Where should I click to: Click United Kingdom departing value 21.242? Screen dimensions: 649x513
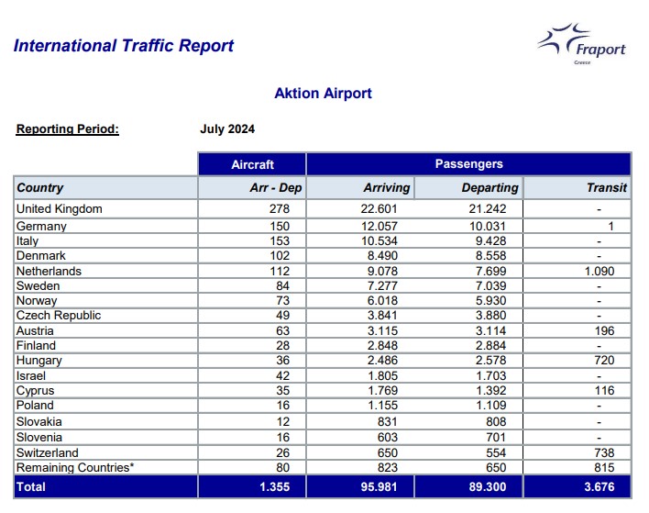[x=487, y=209]
